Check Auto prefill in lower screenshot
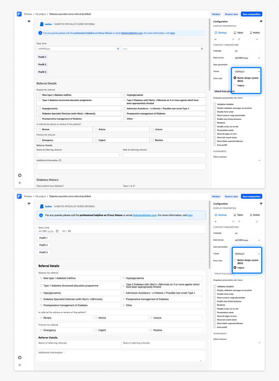 215,327
